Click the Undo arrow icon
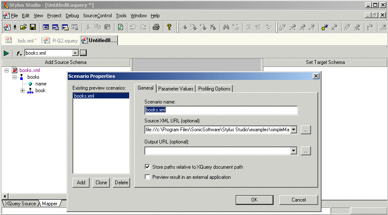The height and width of the screenshot is (215, 388). click(133, 27)
